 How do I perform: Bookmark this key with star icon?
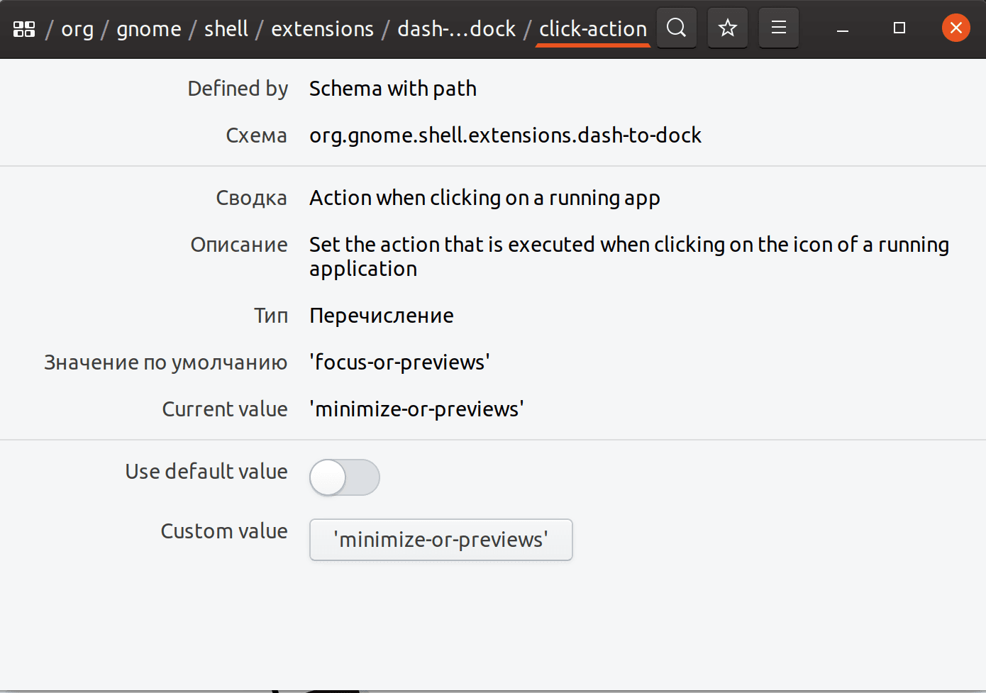click(728, 28)
